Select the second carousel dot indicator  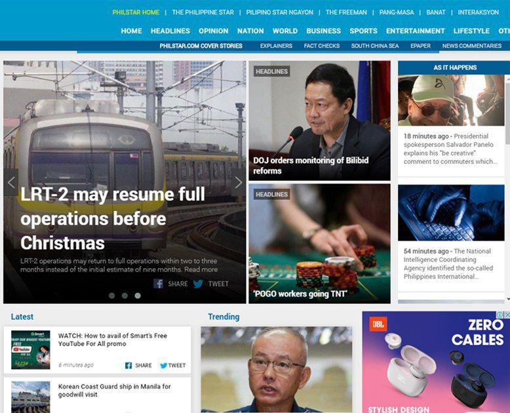125,296
